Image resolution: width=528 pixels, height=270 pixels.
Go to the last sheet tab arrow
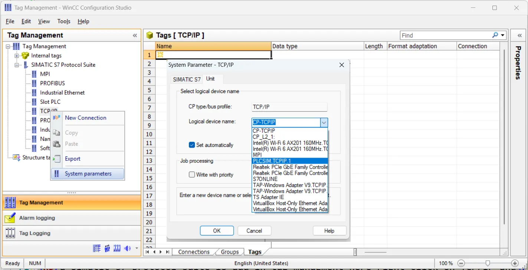pos(168,252)
